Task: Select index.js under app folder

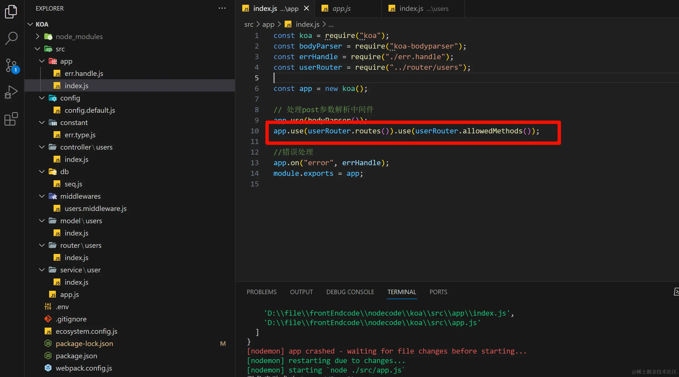Action: (x=130, y=86)
